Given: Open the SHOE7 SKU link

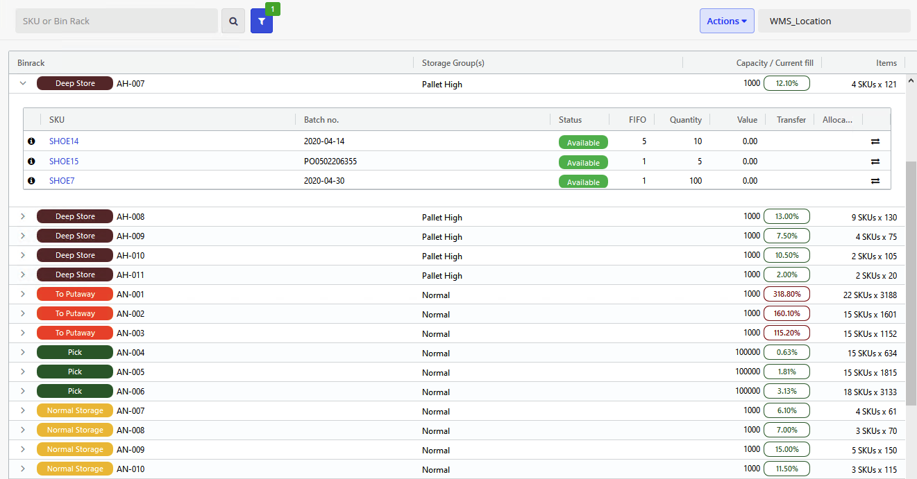Looking at the screenshot, I should point(62,181).
